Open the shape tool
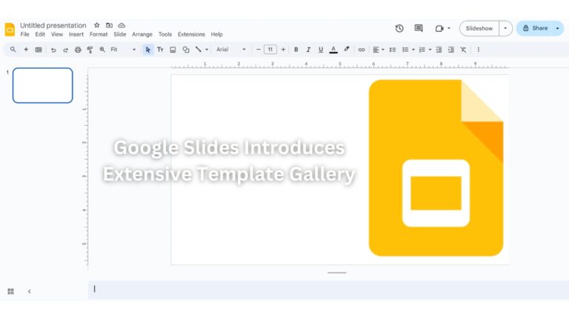This screenshot has height=320, width=569. click(x=186, y=50)
